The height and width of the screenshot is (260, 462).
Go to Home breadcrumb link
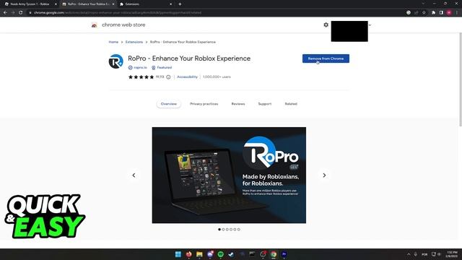113,42
